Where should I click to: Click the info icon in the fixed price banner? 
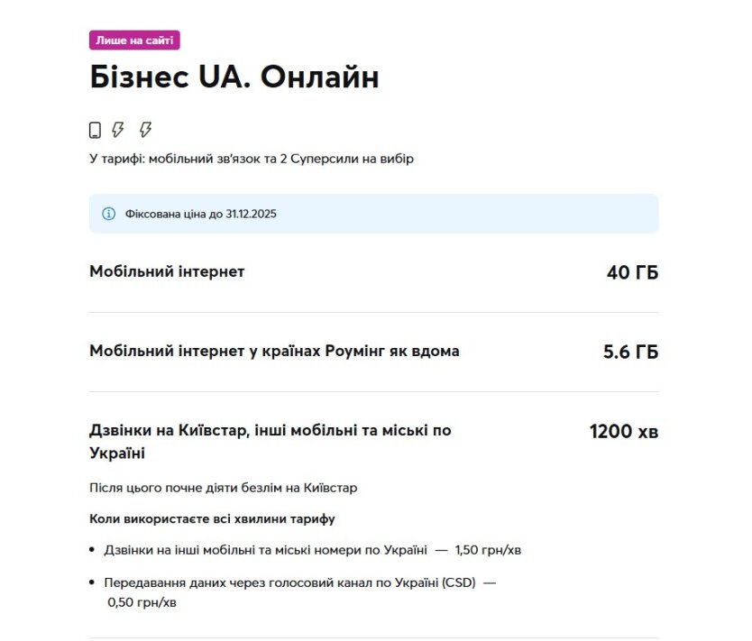tap(108, 214)
